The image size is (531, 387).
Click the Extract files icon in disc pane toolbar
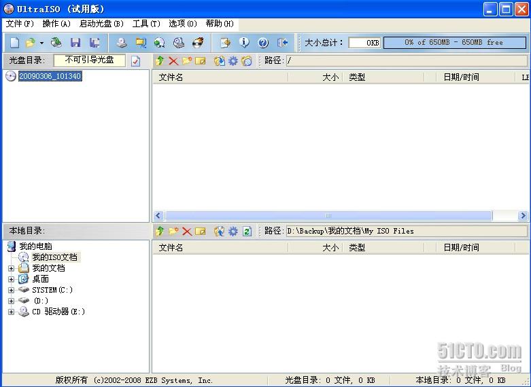click(x=220, y=61)
